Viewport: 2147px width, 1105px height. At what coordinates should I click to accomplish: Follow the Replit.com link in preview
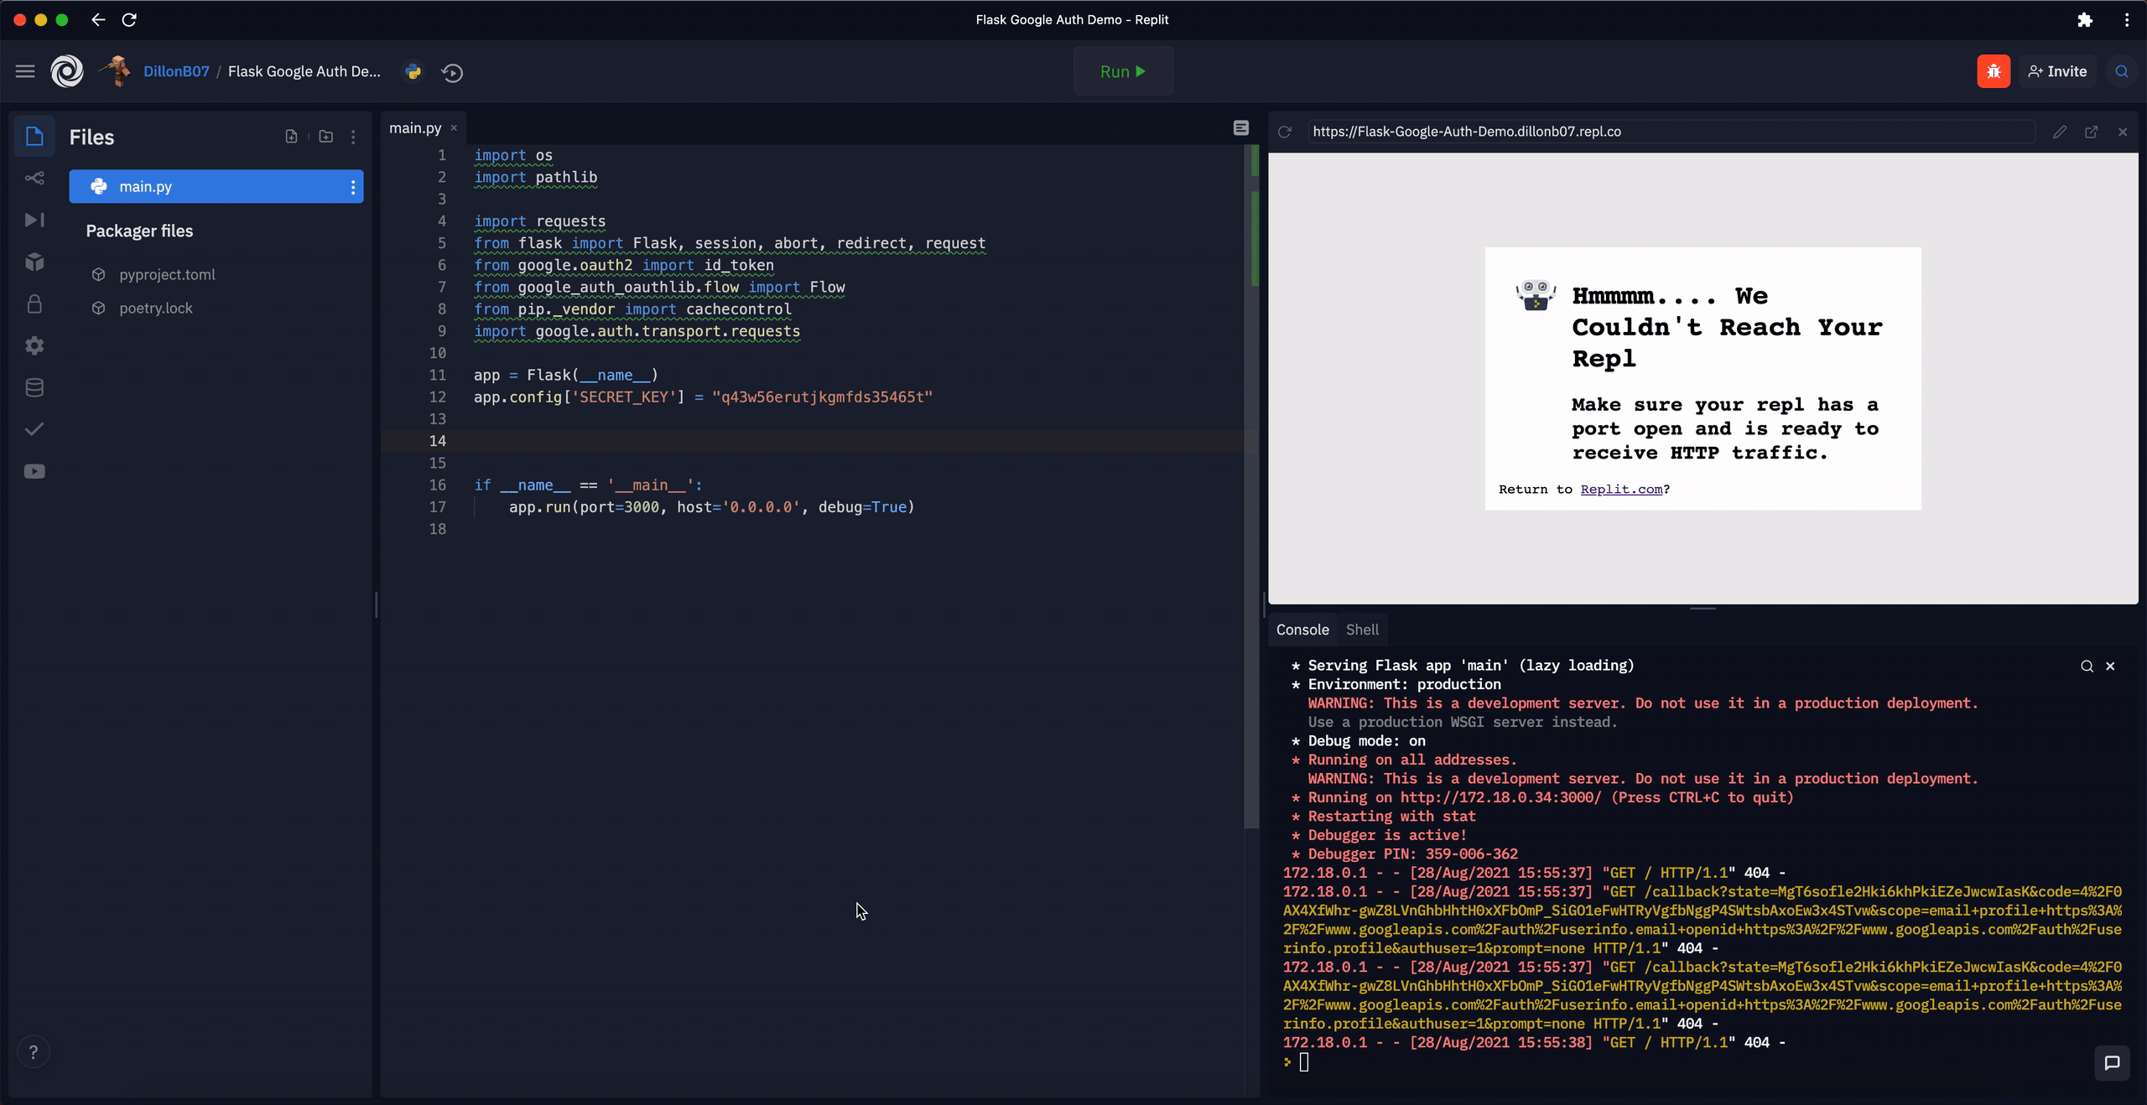(1620, 489)
